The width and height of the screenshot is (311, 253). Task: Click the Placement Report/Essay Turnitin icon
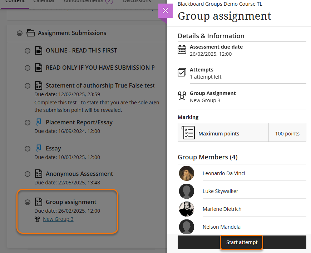(x=38, y=123)
